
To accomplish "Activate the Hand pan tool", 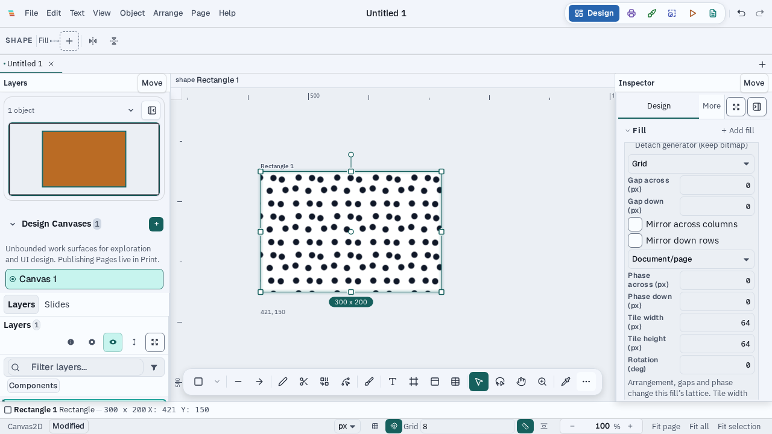I will coord(521,382).
